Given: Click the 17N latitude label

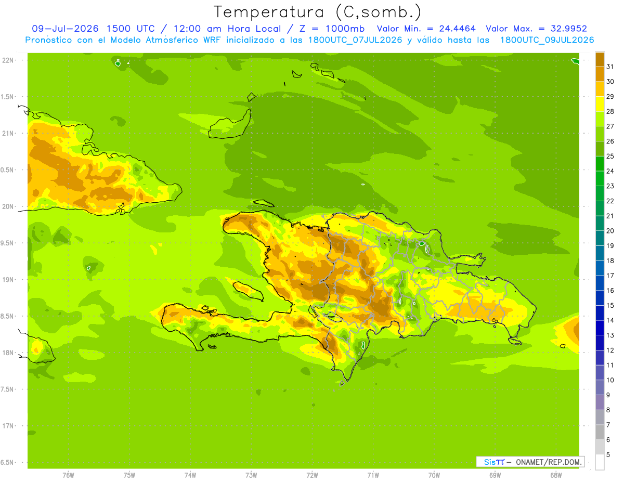Looking at the screenshot, I should (7, 426).
